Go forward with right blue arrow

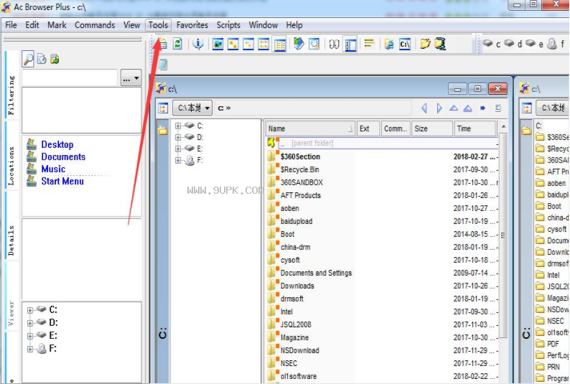click(x=439, y=108)
